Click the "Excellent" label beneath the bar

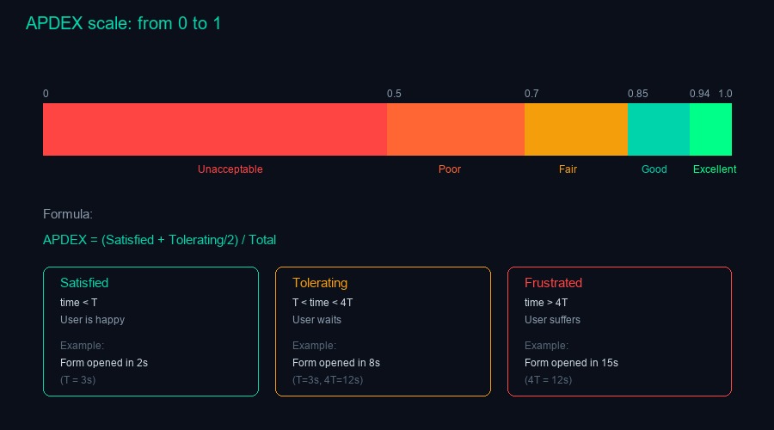pos(715,169)
